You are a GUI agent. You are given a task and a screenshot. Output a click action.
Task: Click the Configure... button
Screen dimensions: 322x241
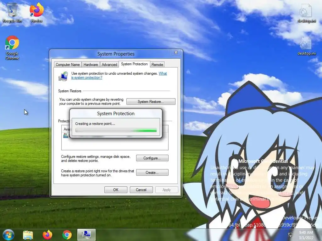coord(152,158)
